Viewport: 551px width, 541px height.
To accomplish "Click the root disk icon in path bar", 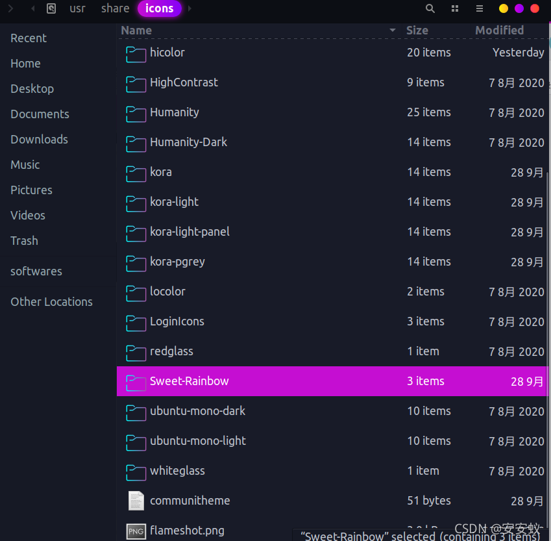I will pyautogui.click(x=51, y=8).
